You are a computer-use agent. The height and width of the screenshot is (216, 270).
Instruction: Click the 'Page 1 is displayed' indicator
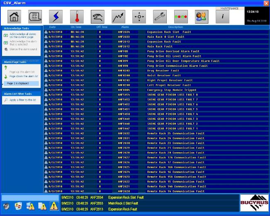click(x=21, y=83)
